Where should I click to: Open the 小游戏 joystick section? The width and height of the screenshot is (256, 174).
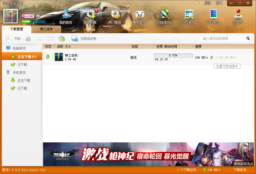click(238, 17)
